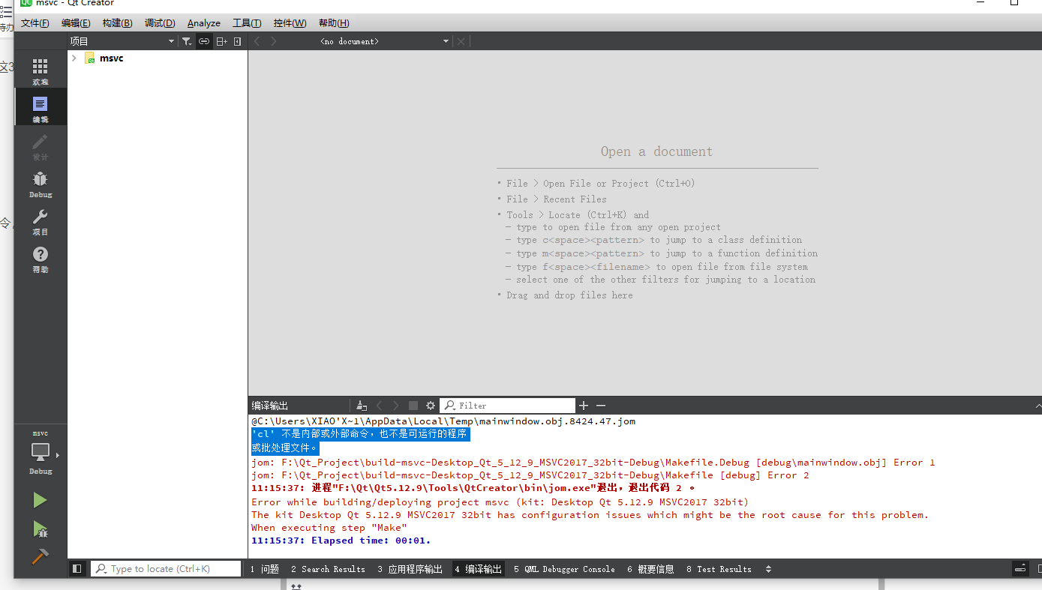Open the Projects mode (wrench icon)
The height and width of the screenshot is (590, 1042).
point(40,221)
